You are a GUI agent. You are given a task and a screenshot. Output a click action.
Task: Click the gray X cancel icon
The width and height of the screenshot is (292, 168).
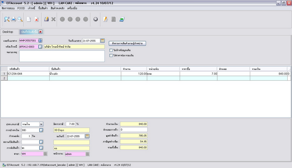[x=54, y=19]
